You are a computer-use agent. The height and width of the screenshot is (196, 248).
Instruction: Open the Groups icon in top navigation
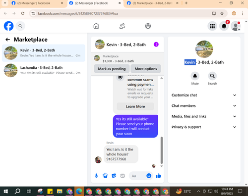[x=148, y=26]
